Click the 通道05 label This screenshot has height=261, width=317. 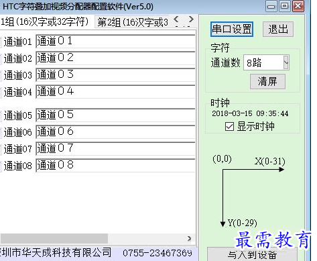[18, 115]
